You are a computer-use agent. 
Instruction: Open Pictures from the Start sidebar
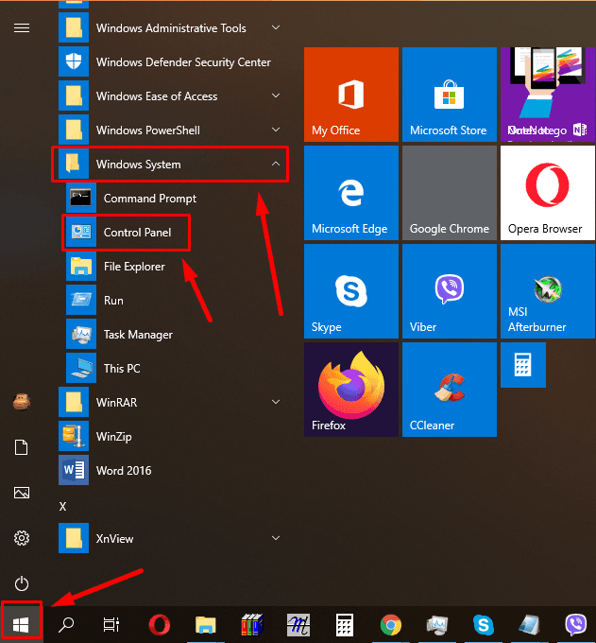[x=22, y=493]
